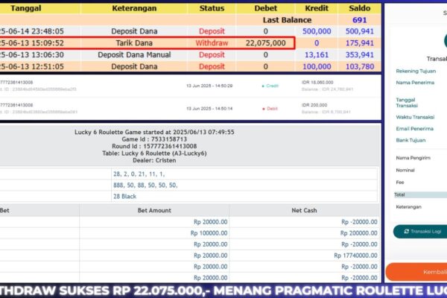Click the Rp 17740000.00 net cash
The height and width of the screenshot is (298, 447).
[x=356, y=256]
